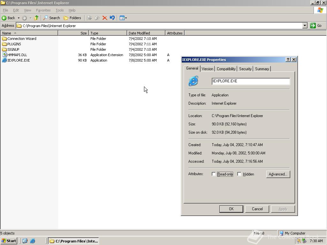Switch to the Security tab
The height and width of the screenshot is (245, 327).
pyautogui.click(x=245, y=69)
